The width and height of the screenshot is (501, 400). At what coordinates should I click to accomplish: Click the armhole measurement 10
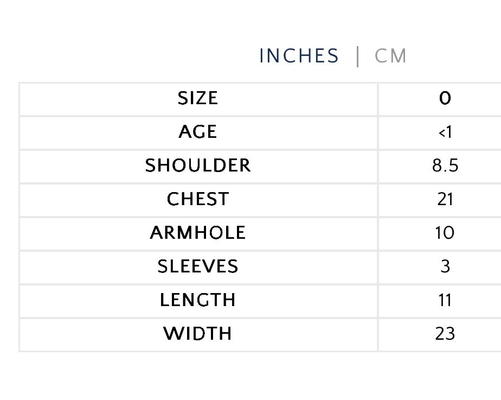pos(445,233)
